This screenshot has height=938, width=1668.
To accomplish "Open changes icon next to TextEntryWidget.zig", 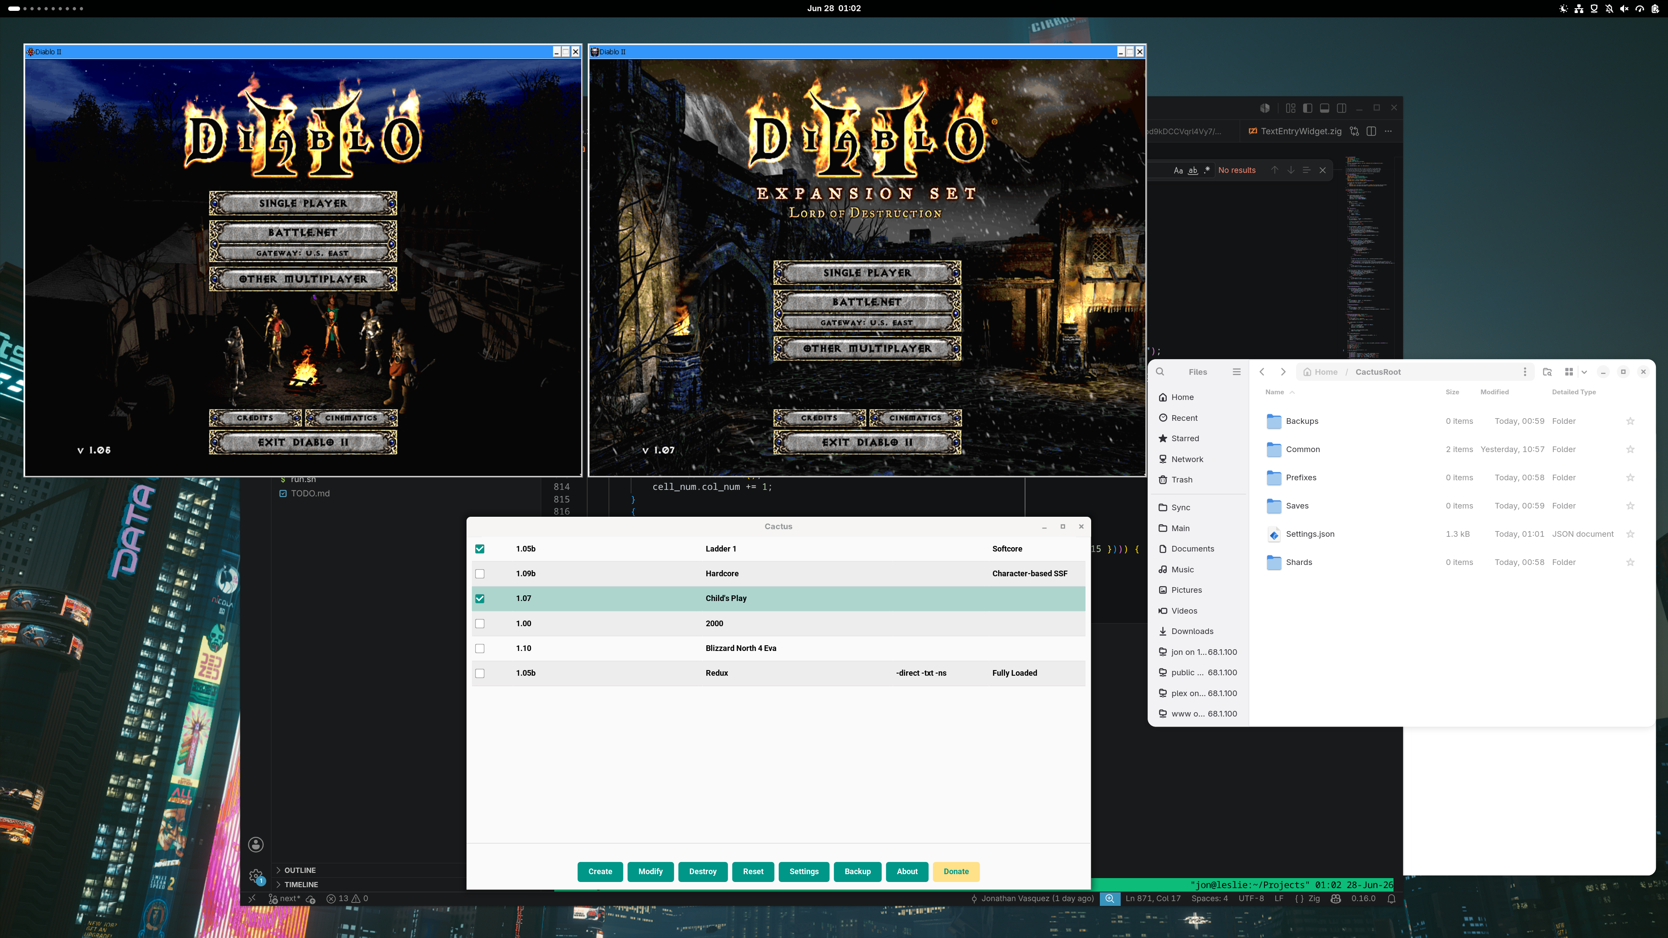I will (1354, 132).
